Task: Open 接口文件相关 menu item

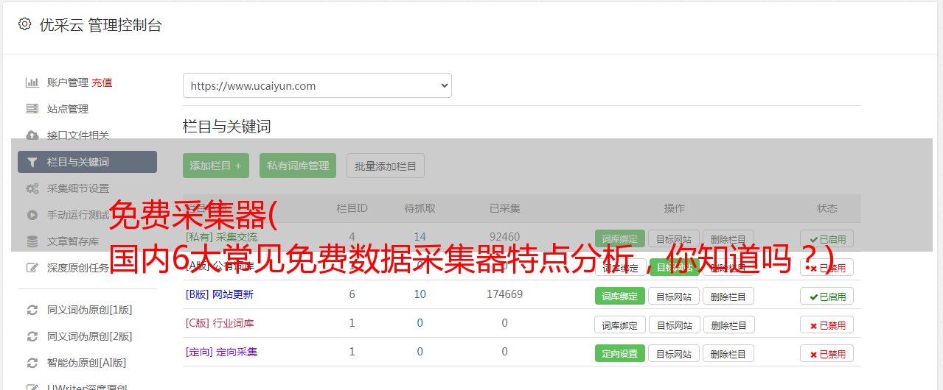Action: click(x=78, y=135)
